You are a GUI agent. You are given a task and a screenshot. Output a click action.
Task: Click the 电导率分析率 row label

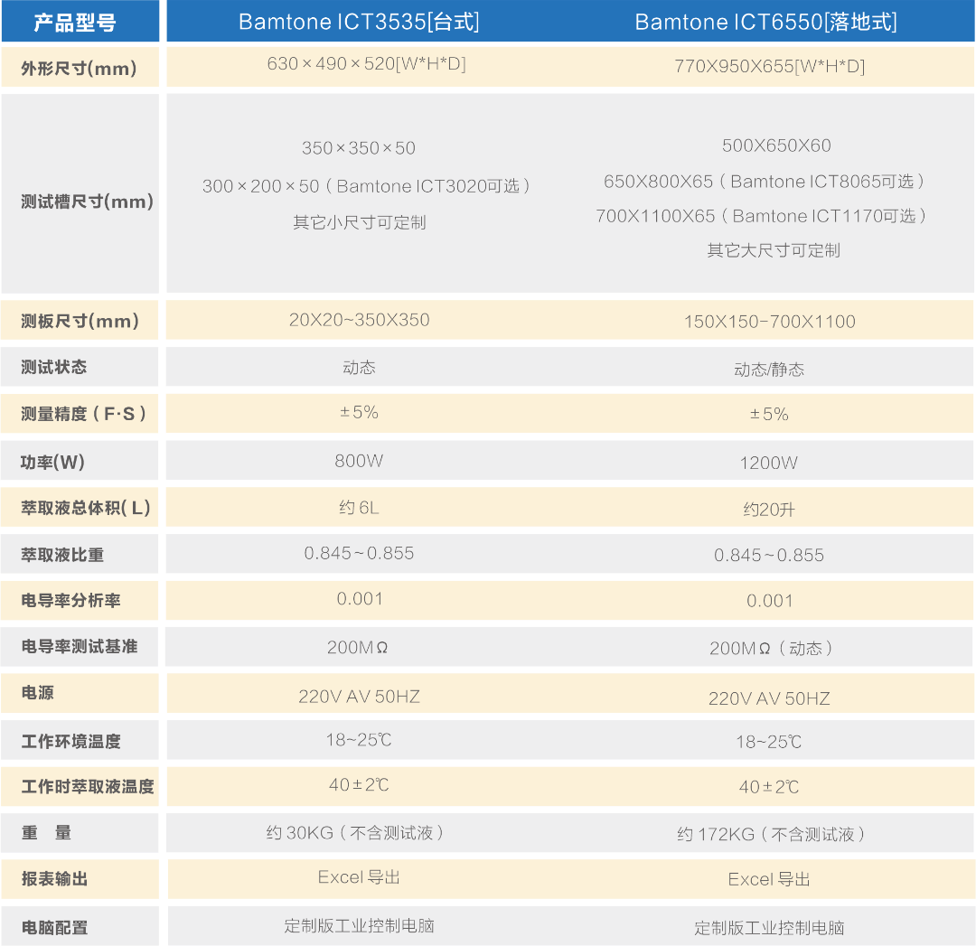click(70, 601)
